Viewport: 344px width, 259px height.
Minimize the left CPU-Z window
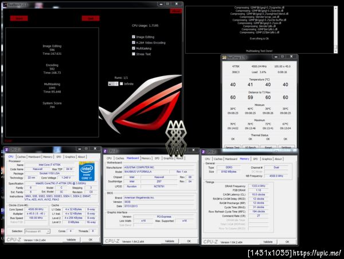pyautogui.click(x=80, y=149)
